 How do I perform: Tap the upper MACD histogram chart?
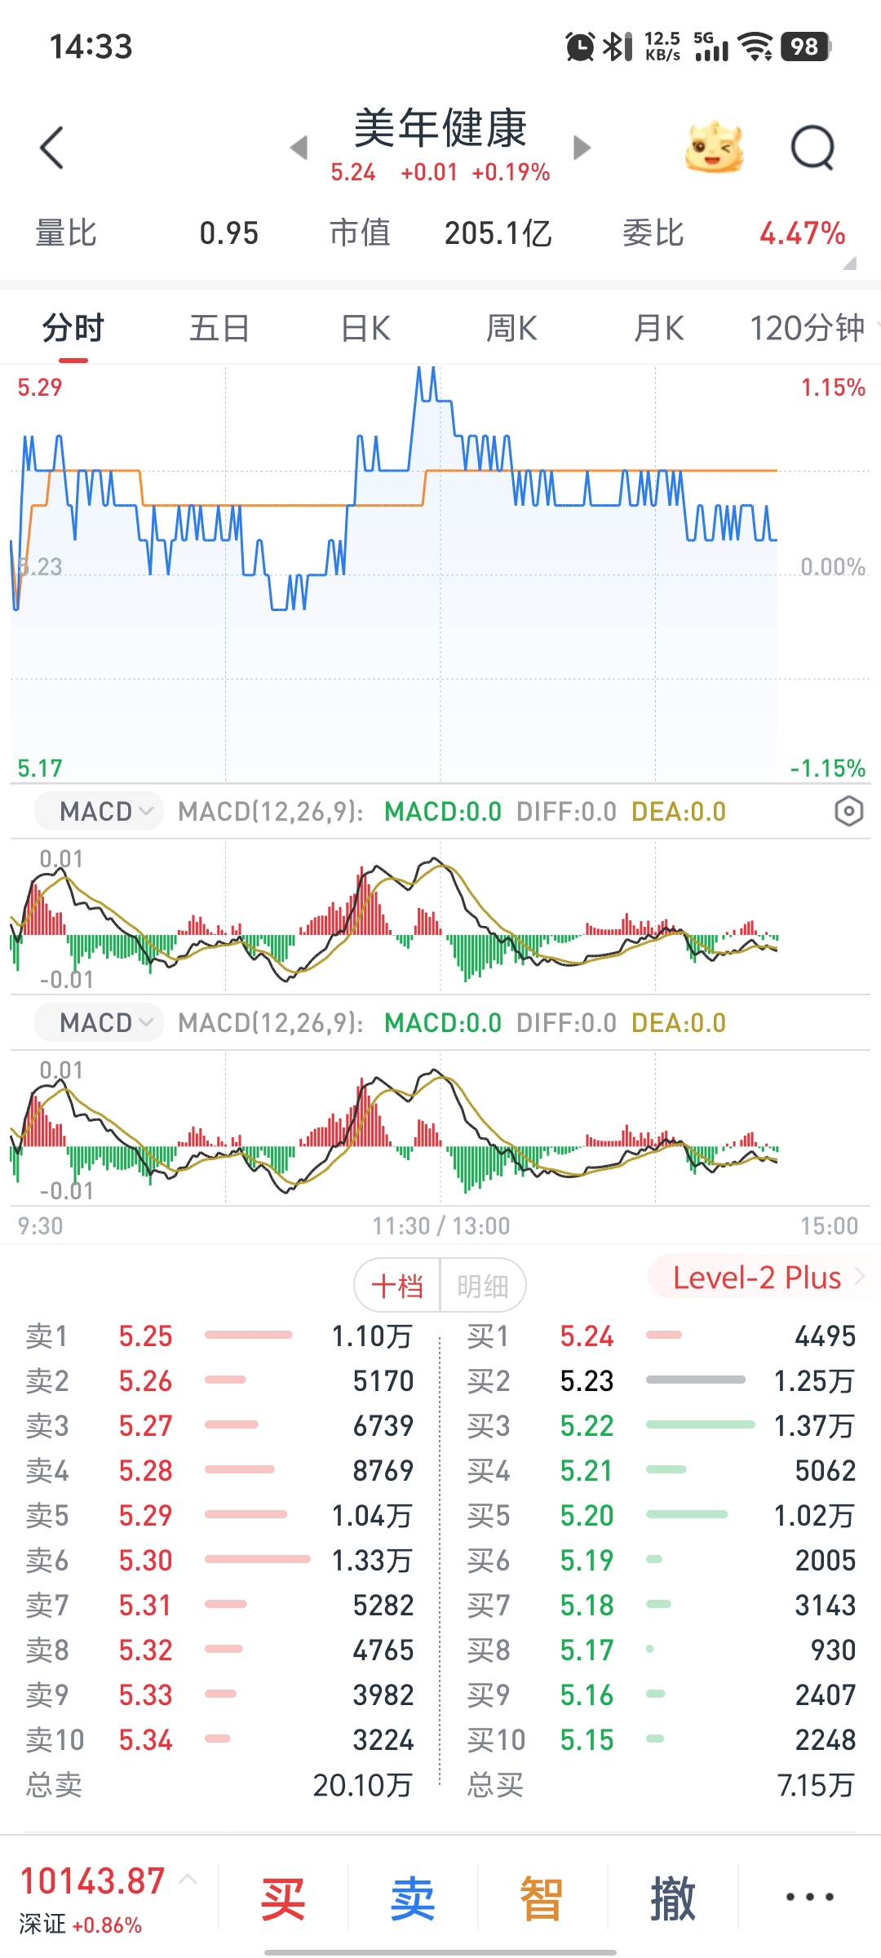pyautogui.click(x=440, y=916)
